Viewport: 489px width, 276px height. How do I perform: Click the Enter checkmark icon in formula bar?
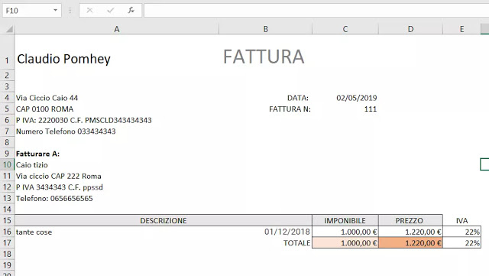[110, 10]
